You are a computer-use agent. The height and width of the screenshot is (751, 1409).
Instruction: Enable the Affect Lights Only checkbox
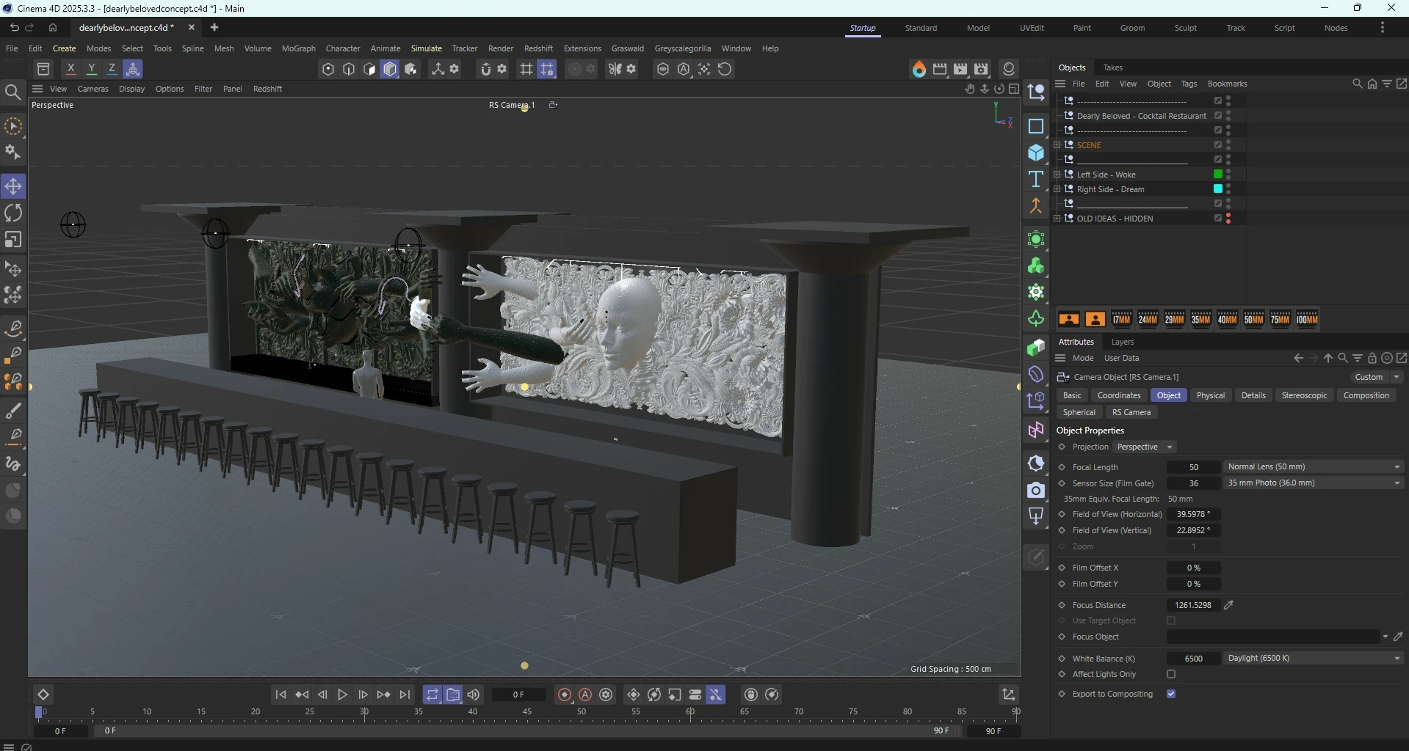tap(1171, 675)
